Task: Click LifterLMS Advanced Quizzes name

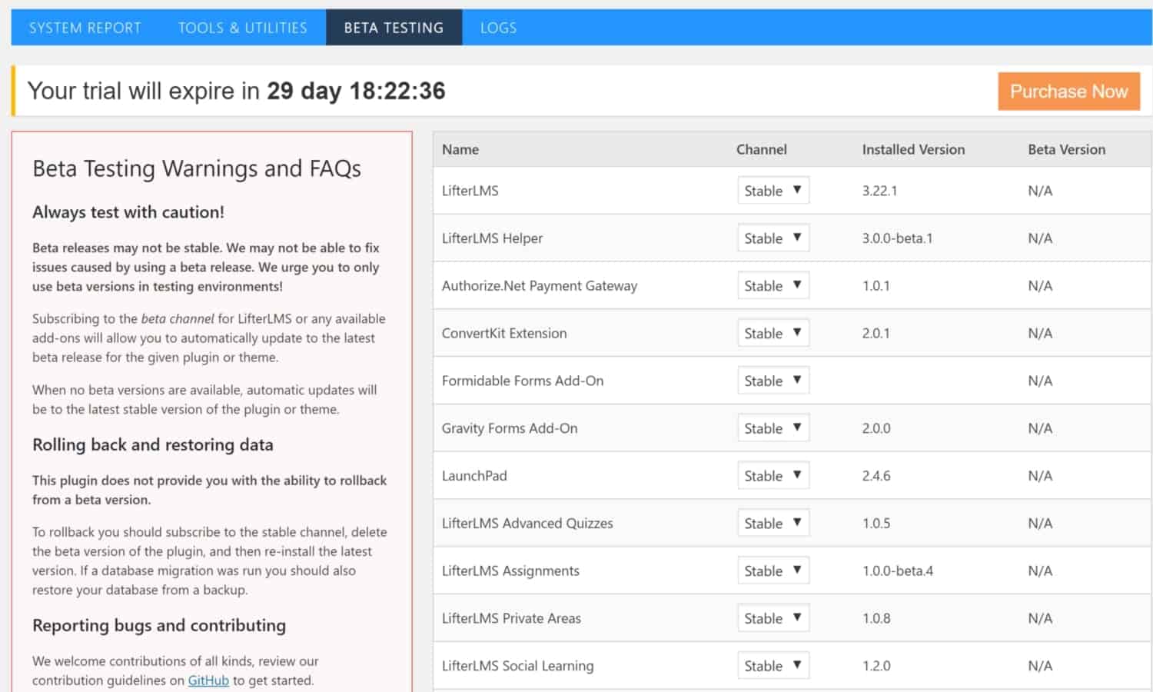Action: tap(527, 524)
